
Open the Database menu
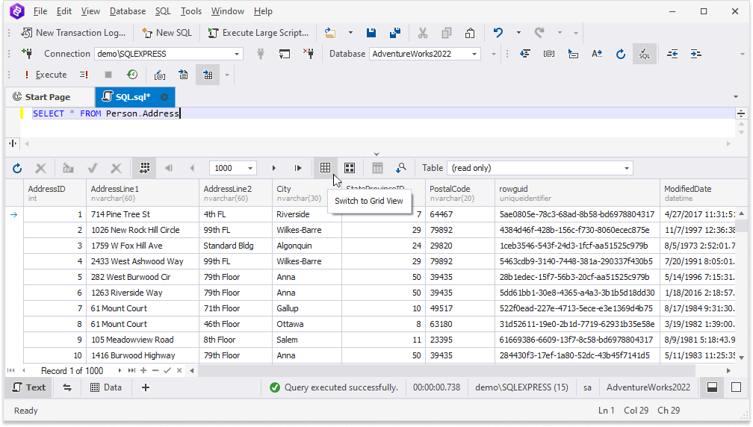click(128, 11)
